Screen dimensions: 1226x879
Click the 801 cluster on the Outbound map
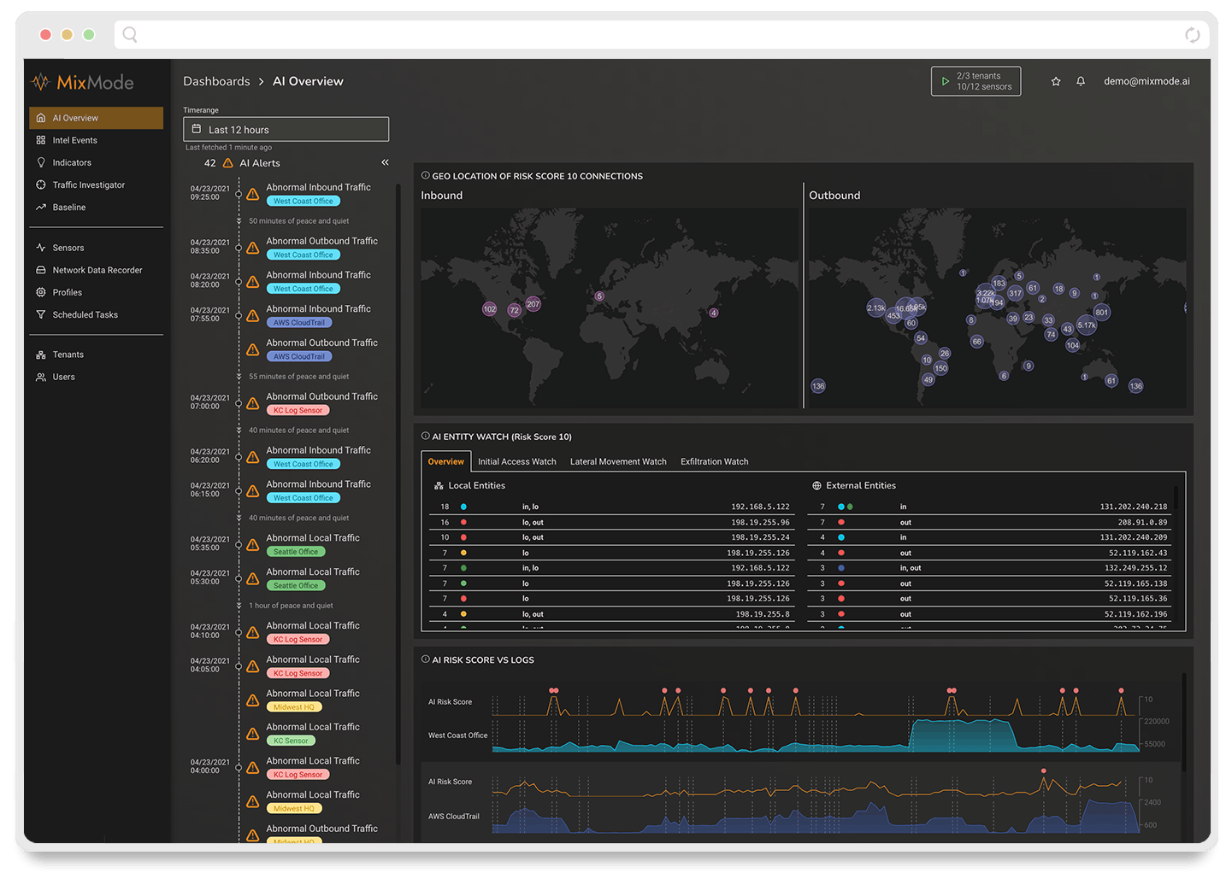tap(1102, 312)
